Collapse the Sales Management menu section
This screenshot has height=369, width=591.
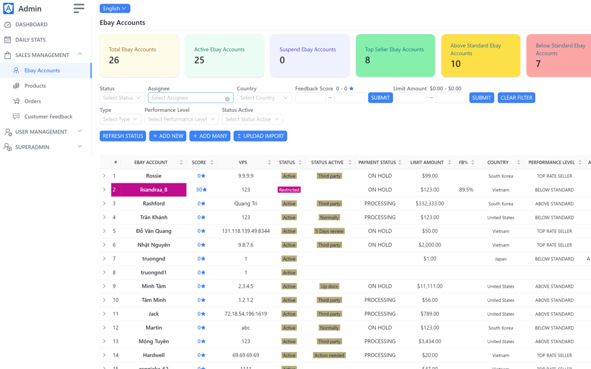(80, 54)
